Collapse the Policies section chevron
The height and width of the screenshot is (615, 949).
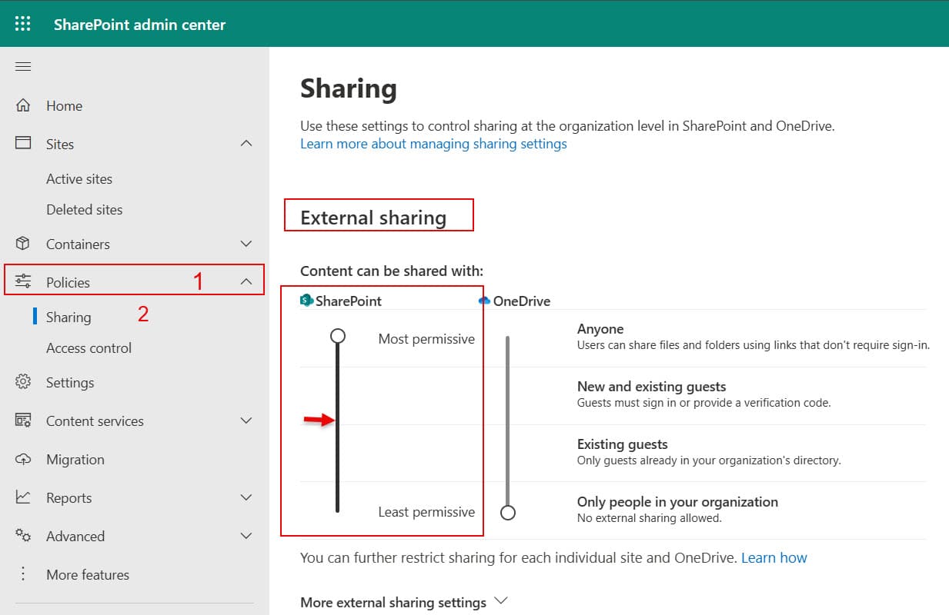pyautogui.click(x=246, y=282)
